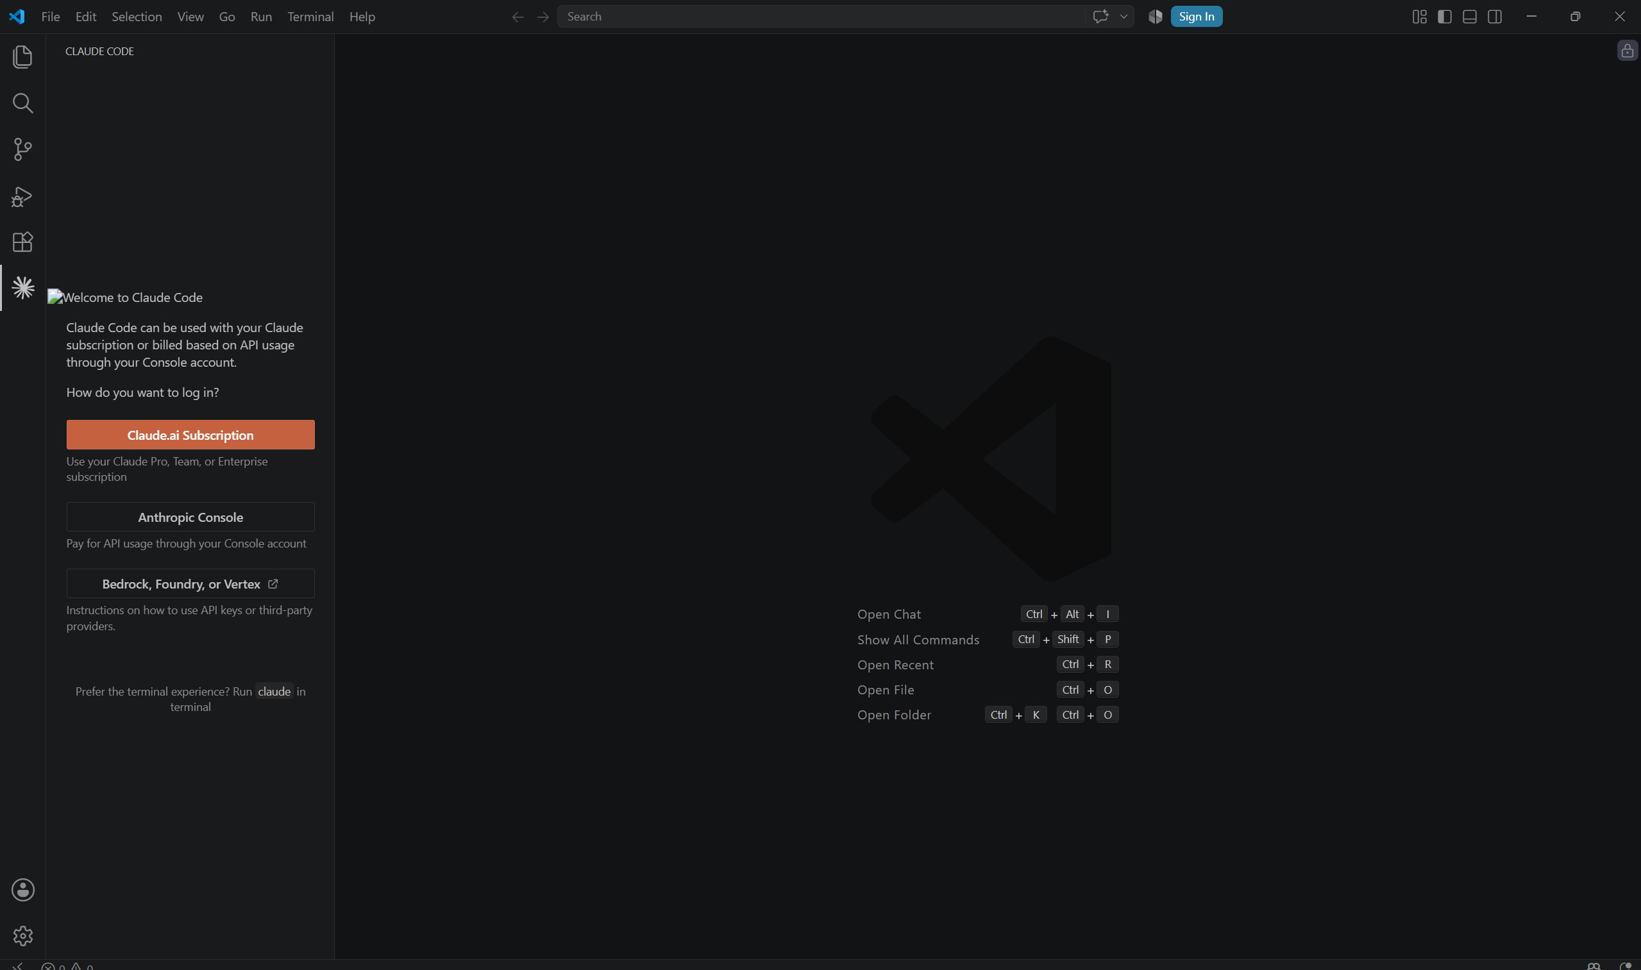Show errors and warnings from the status bar

click(67, 966)
